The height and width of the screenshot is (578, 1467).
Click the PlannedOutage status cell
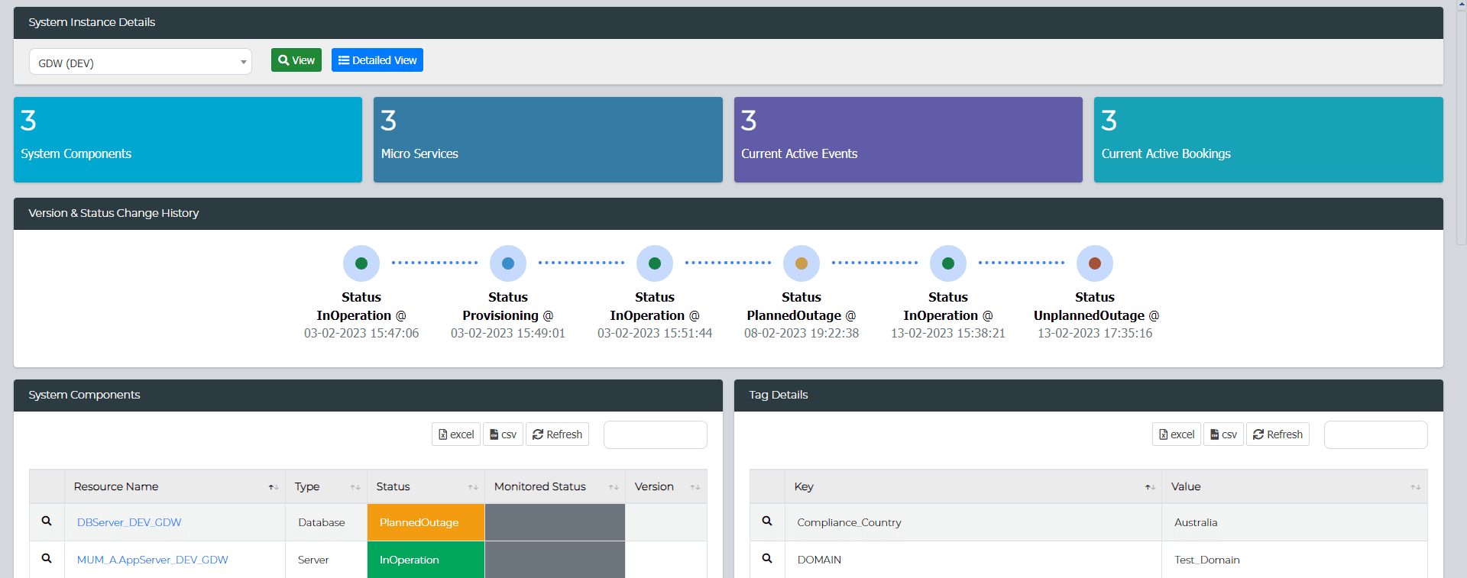coord(426,522)
